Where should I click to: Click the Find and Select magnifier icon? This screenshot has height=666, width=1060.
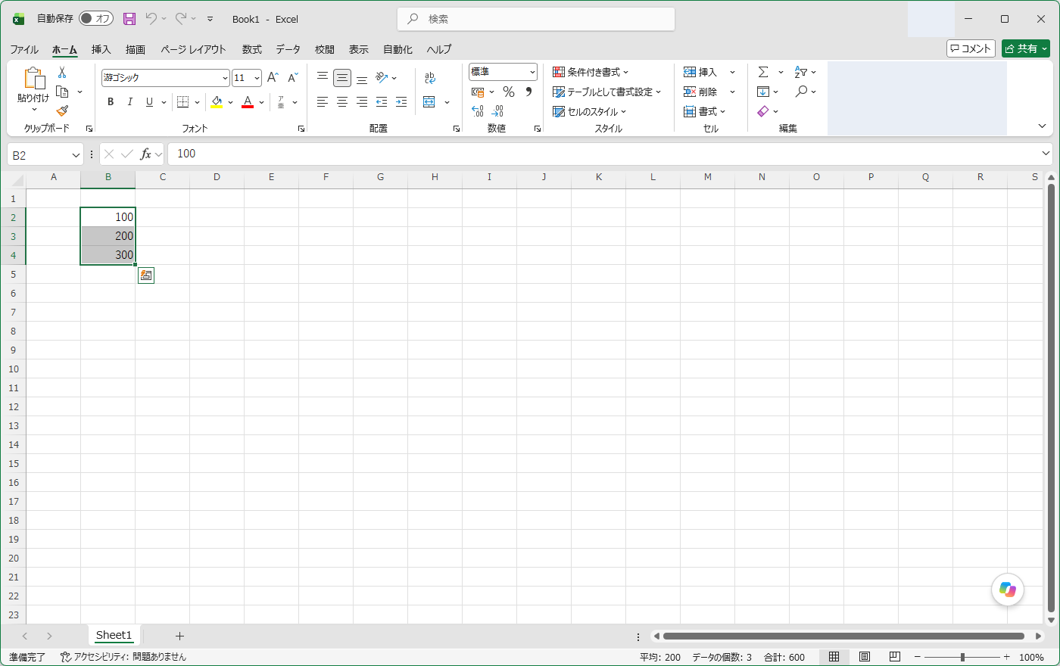point(801,92)
